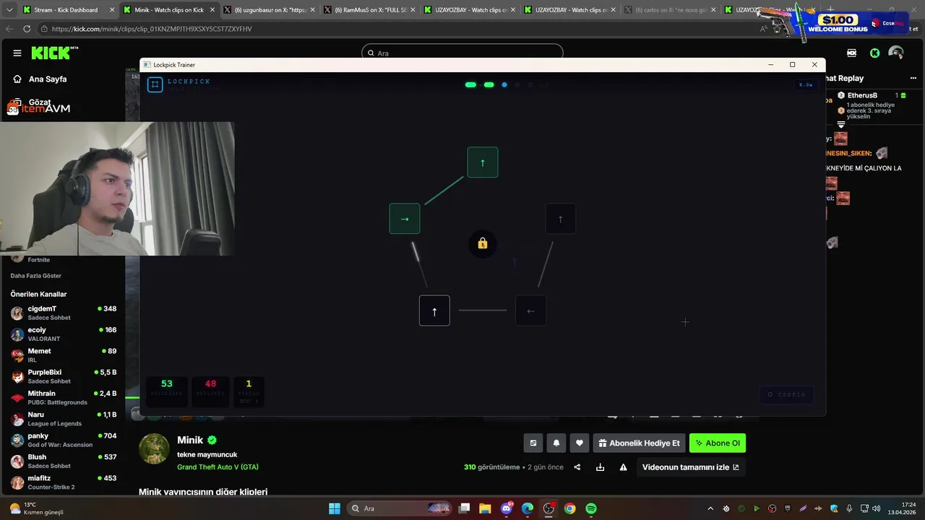The width and height of the screenshot is (925, 520).
Task: Go to Ana Sayfa in sidebar
Action: click(40, 79)
